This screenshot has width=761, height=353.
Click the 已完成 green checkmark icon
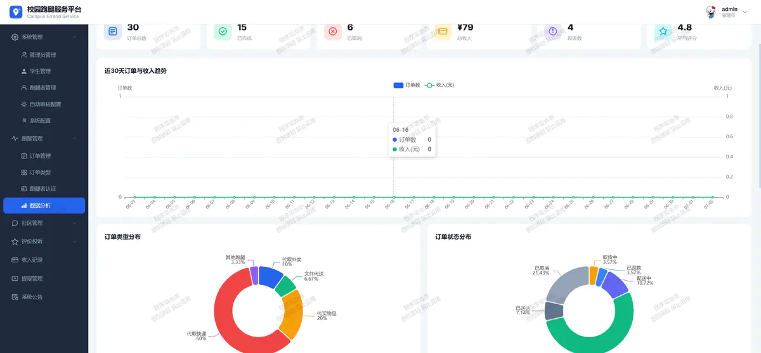click(223, 31)
